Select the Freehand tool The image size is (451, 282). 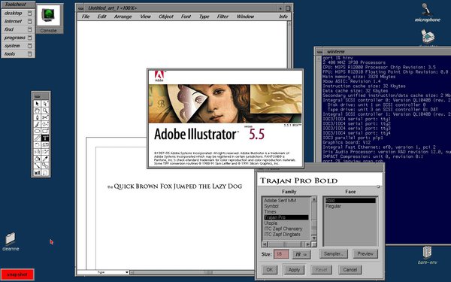(x=45, y=124)
